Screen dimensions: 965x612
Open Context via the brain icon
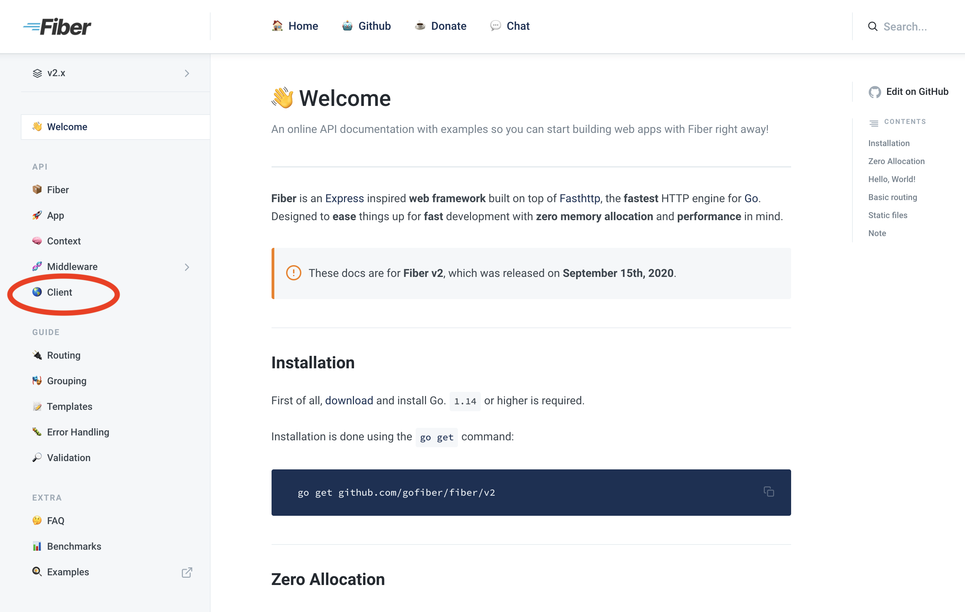[x=37, y=241]
